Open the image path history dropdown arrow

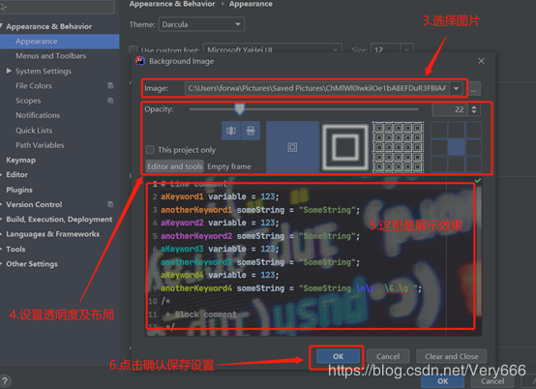point(456,88)
